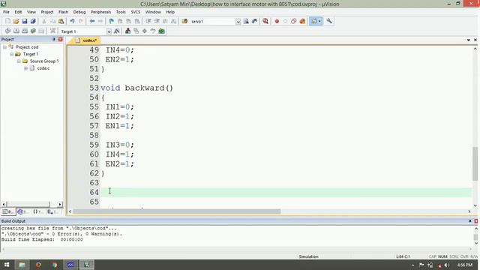Viewport: 480px width, 270px height.
Task: Save the current file
Action: coord(25,21)
